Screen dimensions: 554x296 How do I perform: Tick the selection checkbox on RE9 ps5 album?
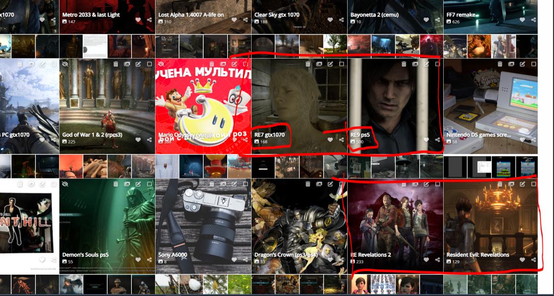point(438,64)
